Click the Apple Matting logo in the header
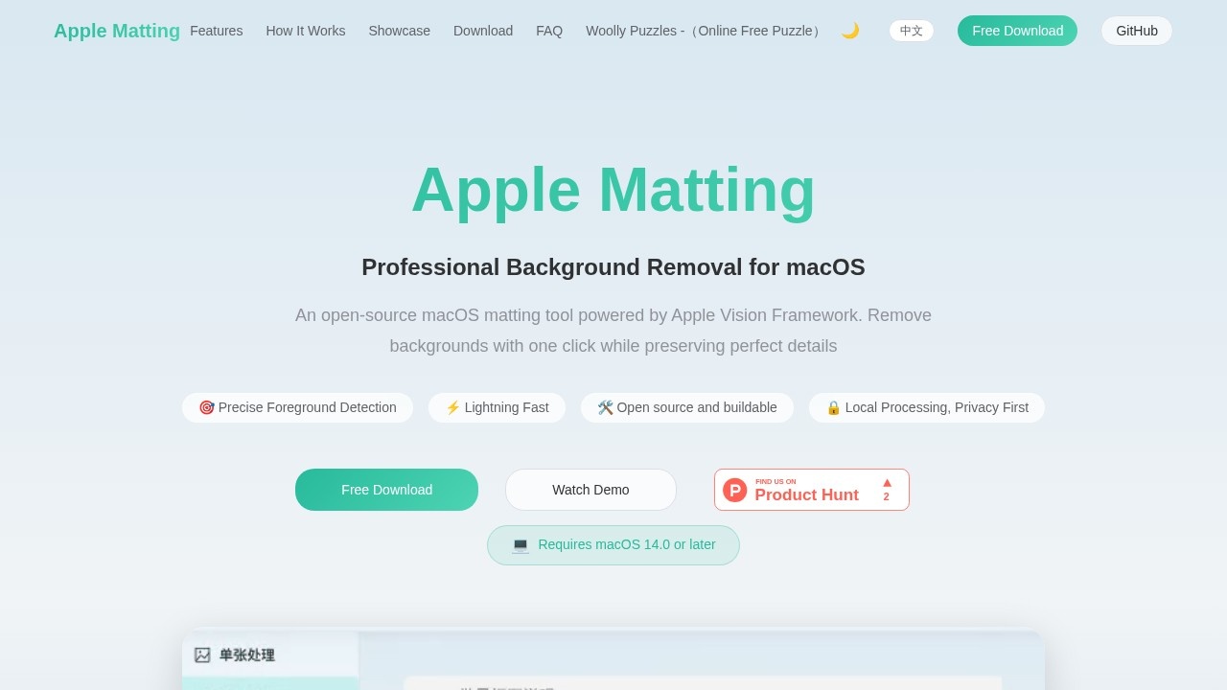The image size is (1227, 690). (x=117, y=31)
